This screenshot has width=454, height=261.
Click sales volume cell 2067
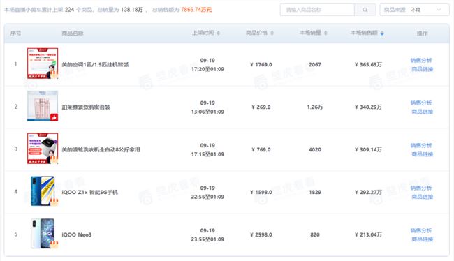click(x=315, y=64)
